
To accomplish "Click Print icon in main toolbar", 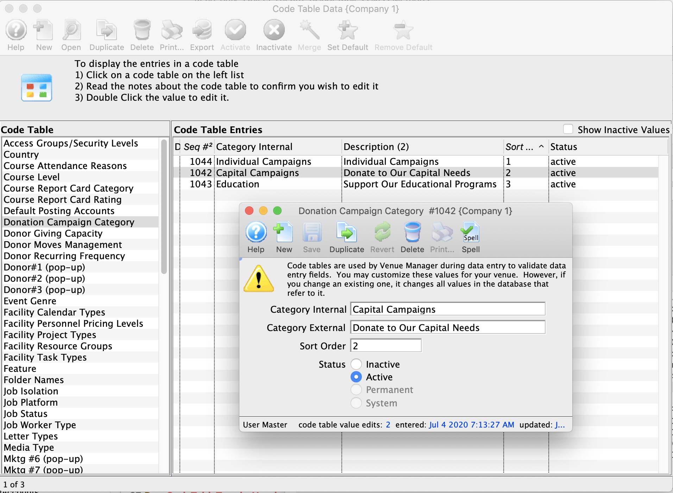I will point(172,30).
